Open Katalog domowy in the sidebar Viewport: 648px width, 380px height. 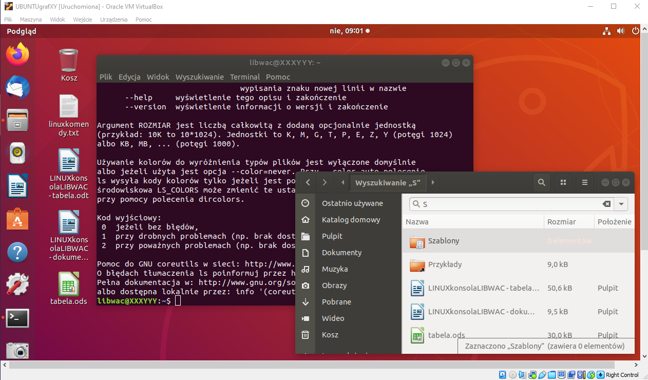click(351, 220)
